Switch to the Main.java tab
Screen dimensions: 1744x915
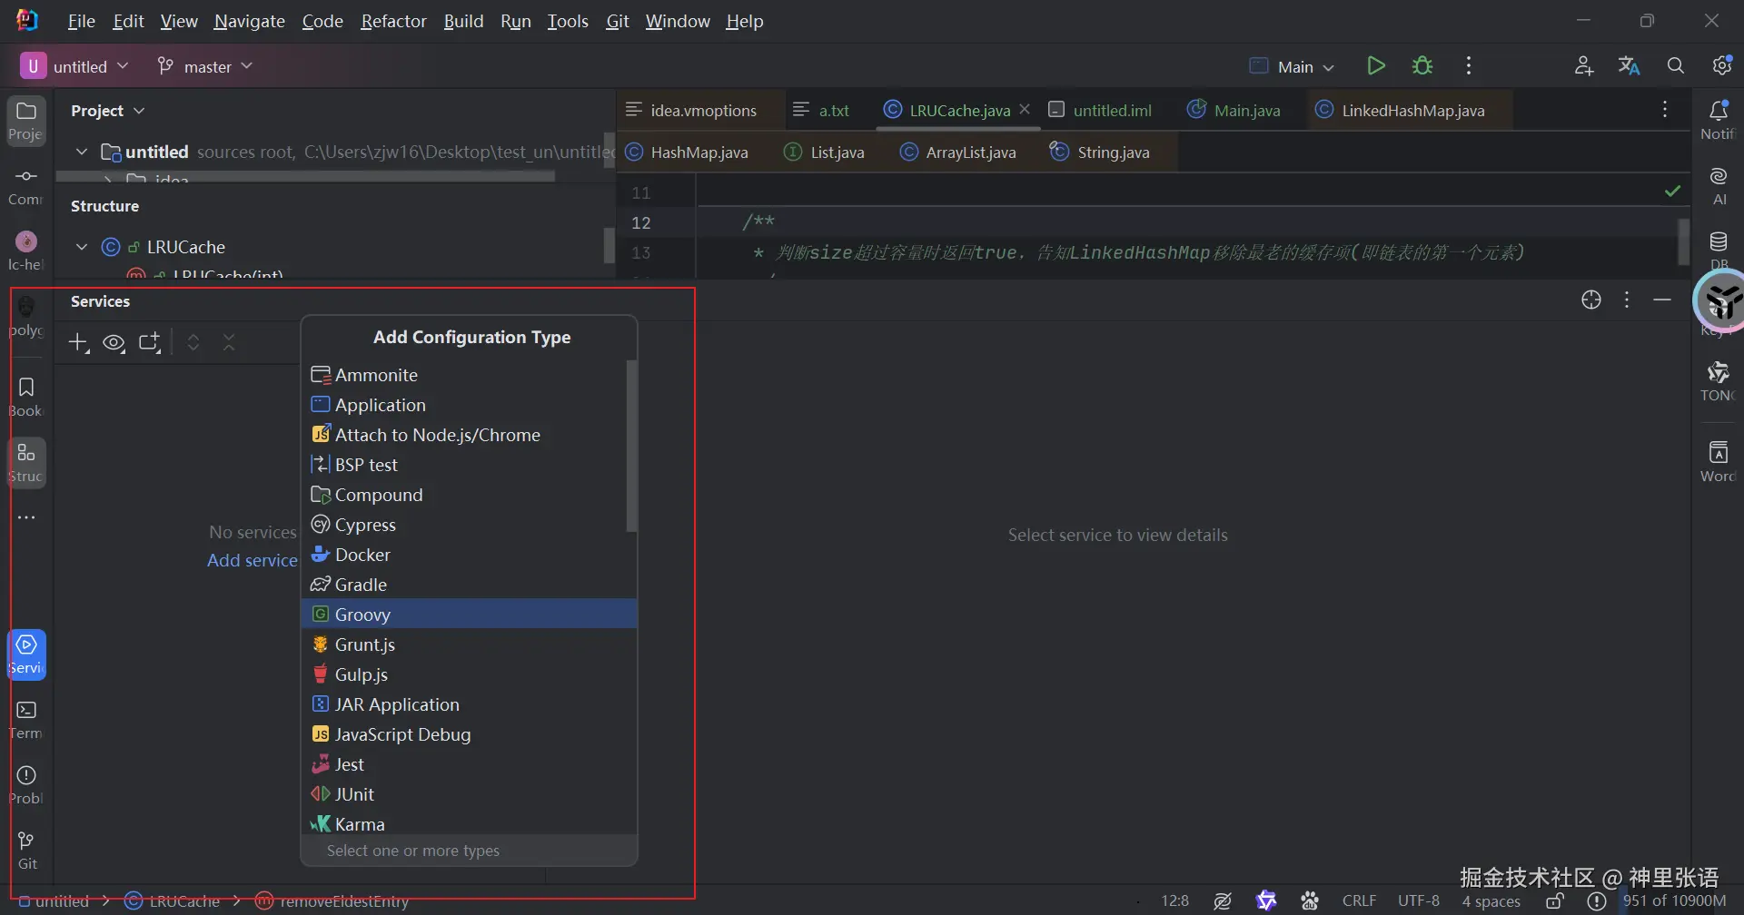click(x=1234, y=110)
